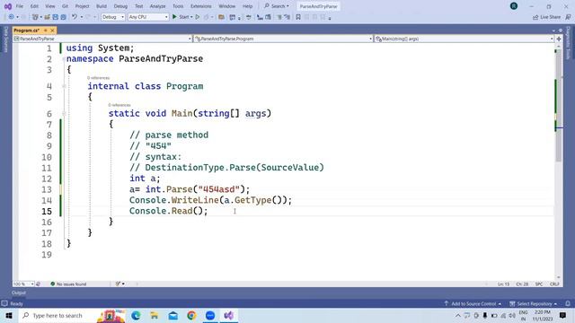
Task: Click the Visual Studio icon in the taskbar
Action: click(x=229, y=315)
